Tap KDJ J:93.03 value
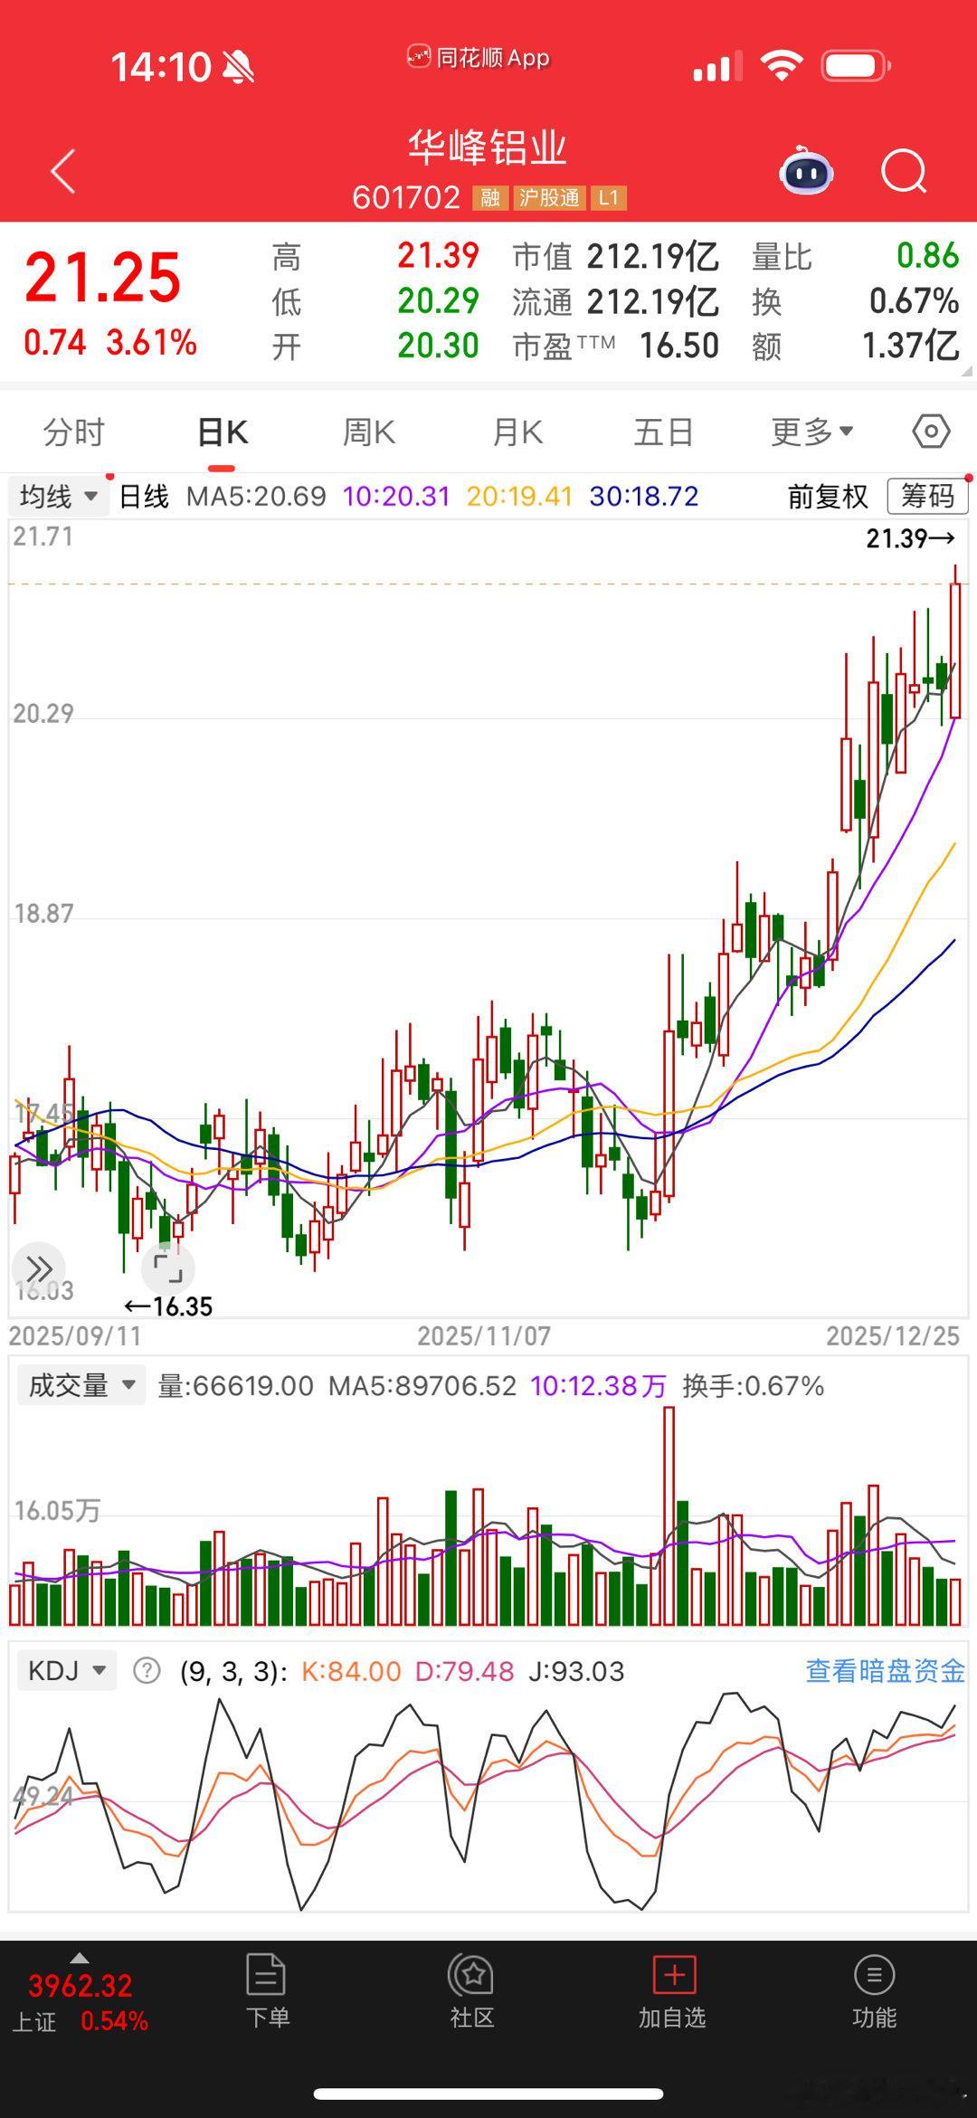The width and height of the screenshot is (977, 2118). pyautogui.click(x=576, y=1671)
